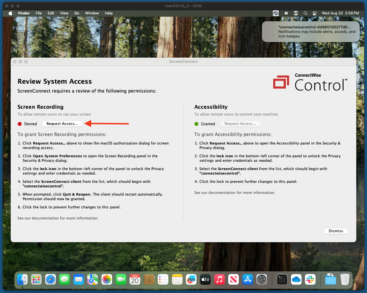Open OneDrive from the Dock
Image resolution: width=367 pixels, height=293 pixels.
(296, 279)
